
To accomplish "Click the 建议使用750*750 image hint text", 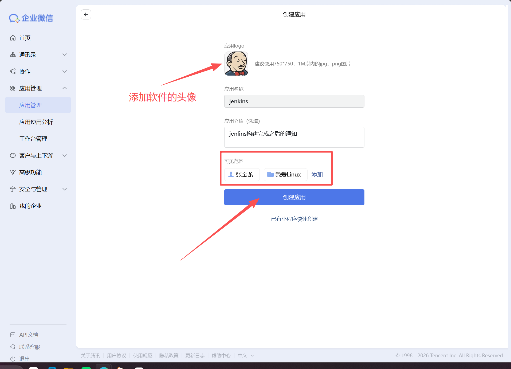I will click(302, 64).
